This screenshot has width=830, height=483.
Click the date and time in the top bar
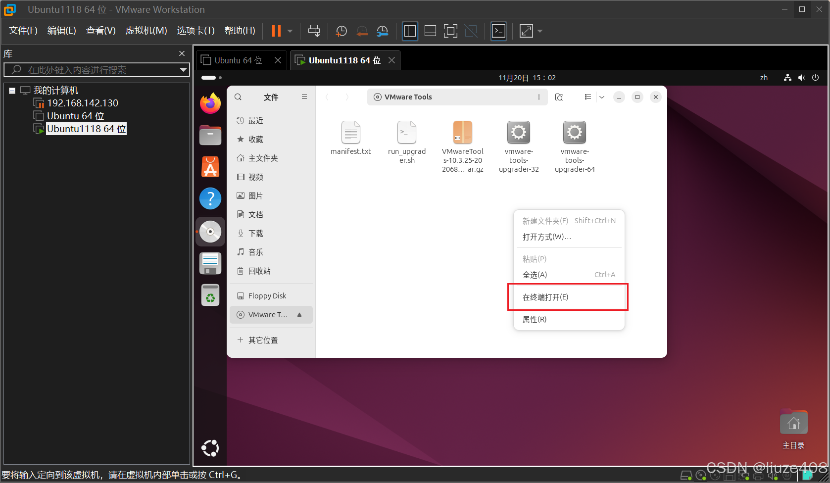527,78
